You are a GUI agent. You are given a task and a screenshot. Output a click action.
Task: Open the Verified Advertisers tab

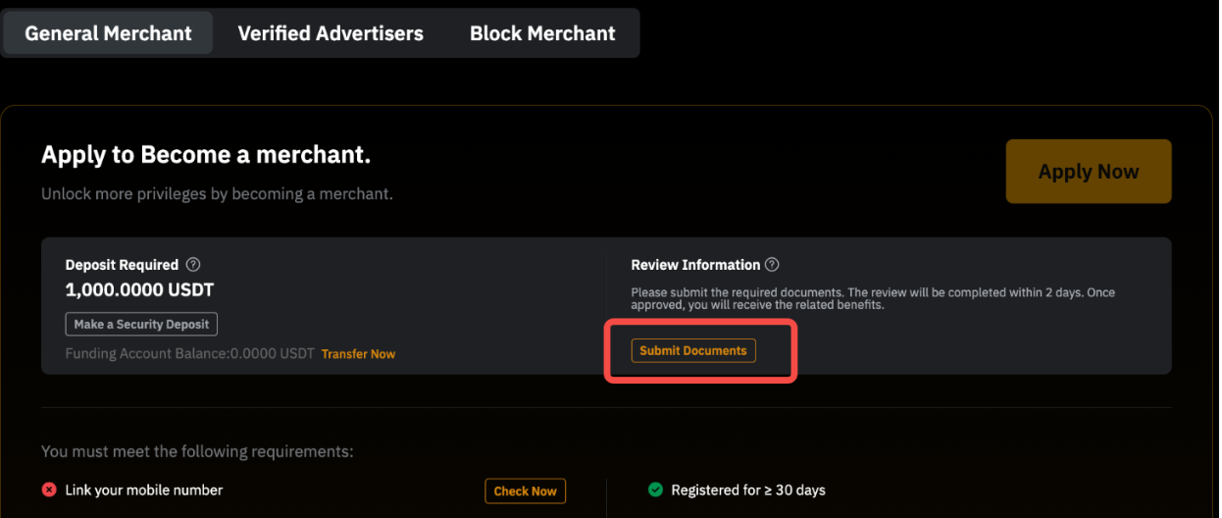331,33
